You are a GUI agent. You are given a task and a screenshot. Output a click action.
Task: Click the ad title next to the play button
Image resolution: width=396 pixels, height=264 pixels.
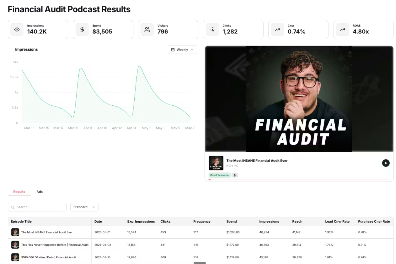(257, 160)
